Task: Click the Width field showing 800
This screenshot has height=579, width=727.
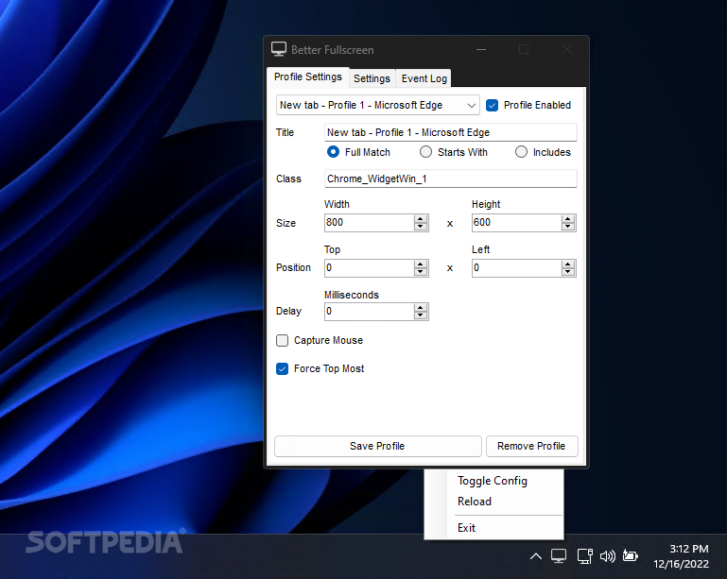Action: pyautogui.click(x=369, y=223)
